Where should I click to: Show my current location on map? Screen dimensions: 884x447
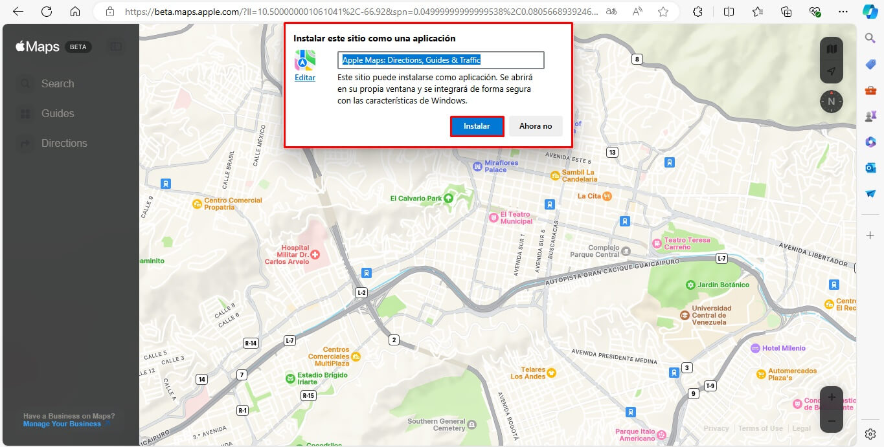tap(832, 71)
